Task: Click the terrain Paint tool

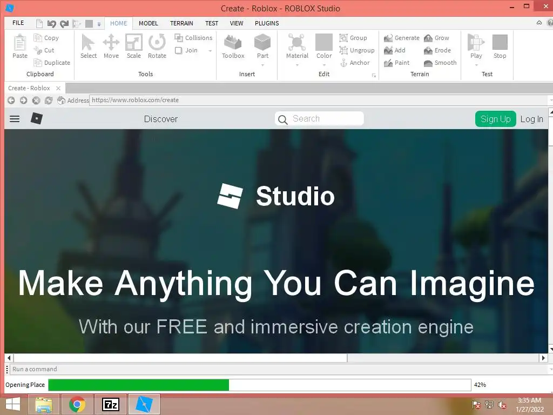Action: coord(397,63)
